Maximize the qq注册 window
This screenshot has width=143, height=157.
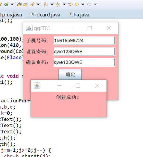click(90, 28)
